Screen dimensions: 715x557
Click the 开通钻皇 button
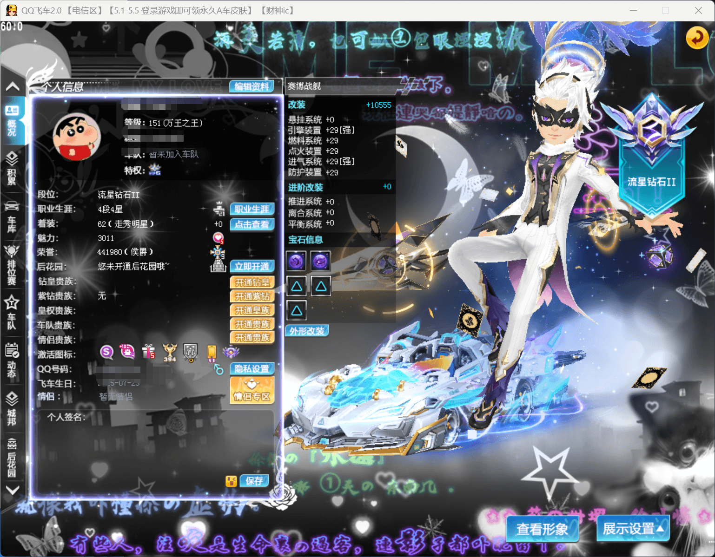tap(252, 282)
